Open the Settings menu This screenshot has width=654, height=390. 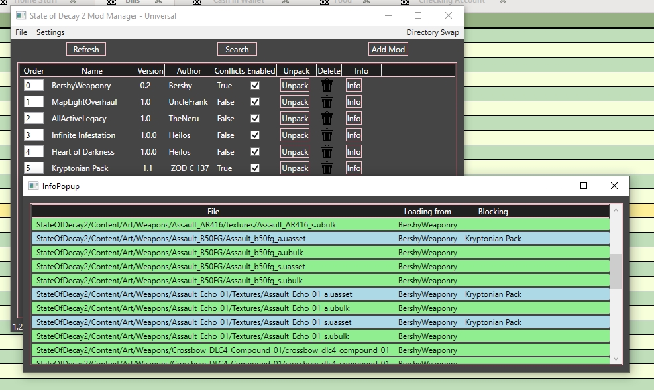50,32
